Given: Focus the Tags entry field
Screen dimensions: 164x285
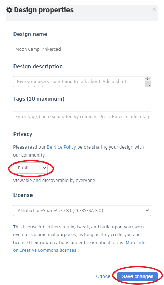Looking at the screenshot, I should [x=82, y=117].
